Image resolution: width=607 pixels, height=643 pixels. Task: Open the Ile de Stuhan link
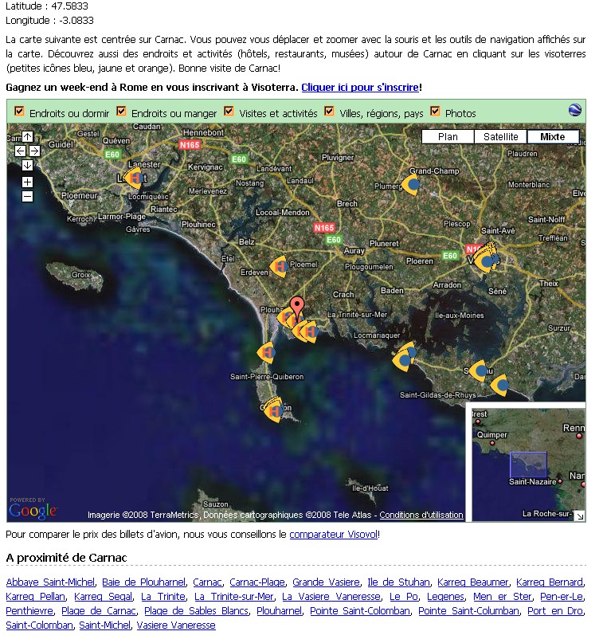tap(398, 582)
